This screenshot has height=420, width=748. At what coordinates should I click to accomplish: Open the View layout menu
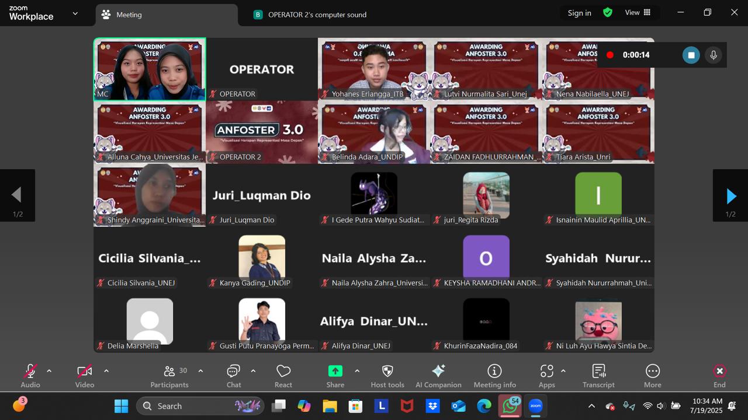tap(638, 13)
